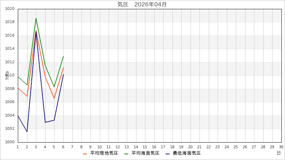Click the blue line point at day 4
This screenshot has width=285, height=160.
point(45,122)
